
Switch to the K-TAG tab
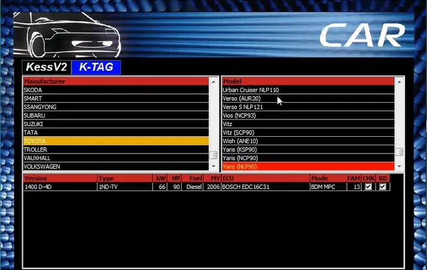tap(96, 67)
